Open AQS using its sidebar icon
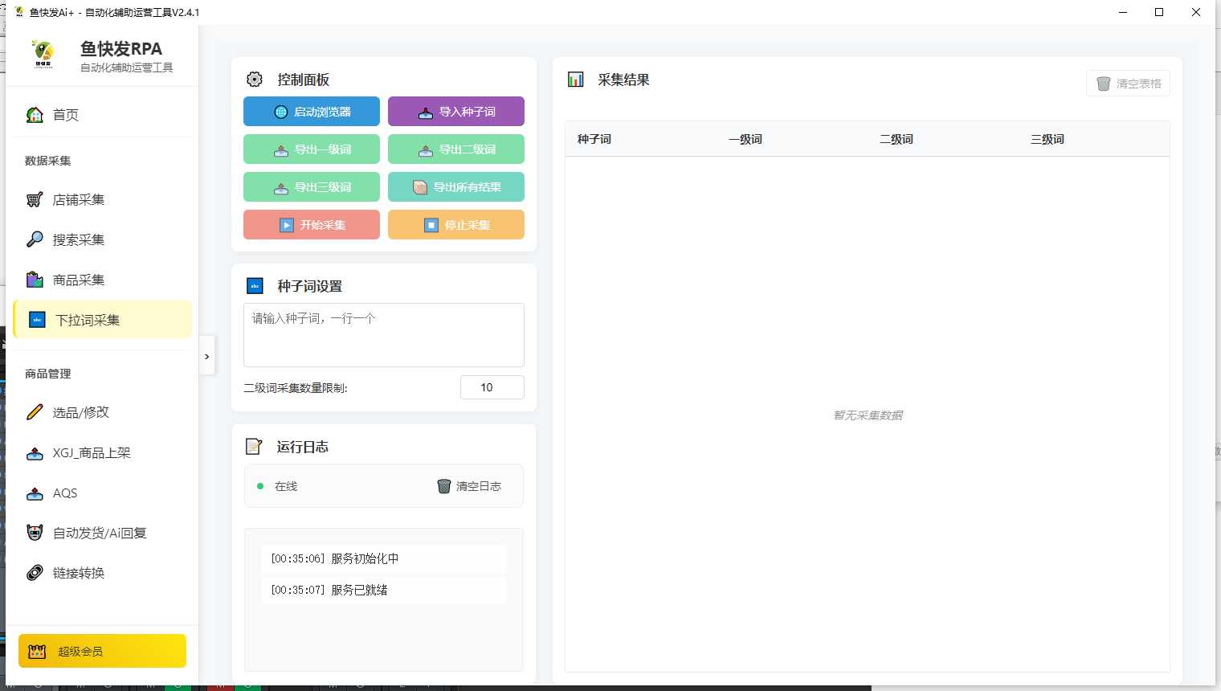 point(34,493)
